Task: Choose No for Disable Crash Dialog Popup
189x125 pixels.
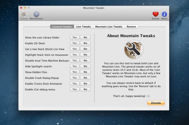Action: [x=85, y=78]
